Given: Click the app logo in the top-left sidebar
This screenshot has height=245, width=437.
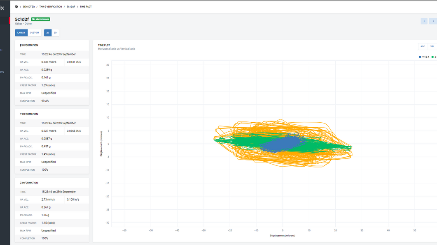Looking at the screenshot, I should tap(3, 7).
